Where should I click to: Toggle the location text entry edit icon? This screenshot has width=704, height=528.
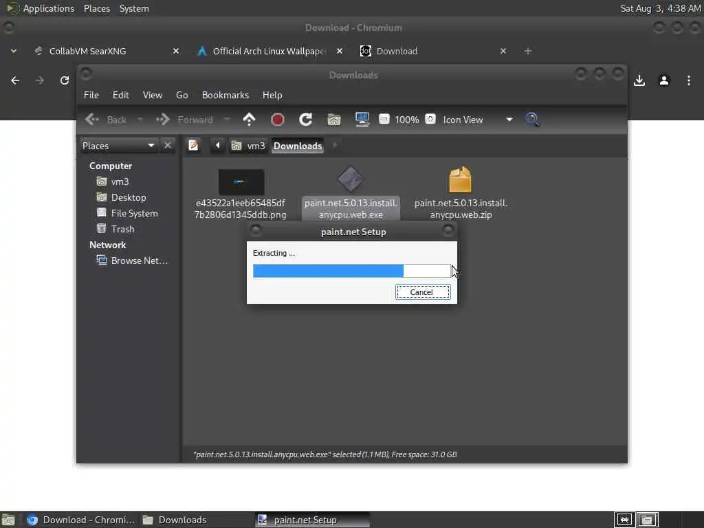click(x=193, y=146)
